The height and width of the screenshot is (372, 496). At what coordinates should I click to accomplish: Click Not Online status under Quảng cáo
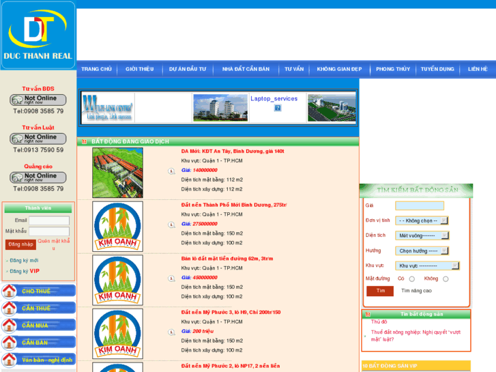[38, 177]
